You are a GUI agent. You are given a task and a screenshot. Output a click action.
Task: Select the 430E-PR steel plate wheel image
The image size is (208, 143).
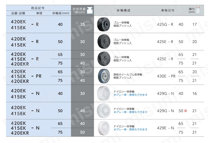pyautogui.click(x=104, y=76)
